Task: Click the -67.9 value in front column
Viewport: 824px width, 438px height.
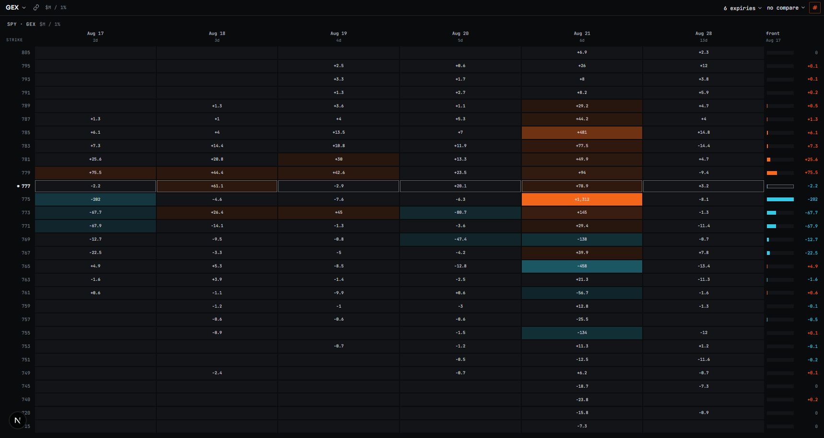Action: pyautogui.click(x=811, y=226)
